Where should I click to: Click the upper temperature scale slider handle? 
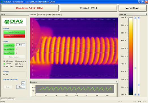tap(135, 68)
